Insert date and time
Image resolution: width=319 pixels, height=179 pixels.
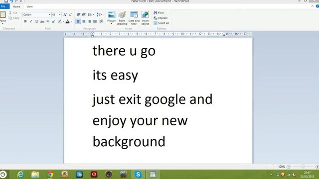pyautogui.click(x=134, y=18)
